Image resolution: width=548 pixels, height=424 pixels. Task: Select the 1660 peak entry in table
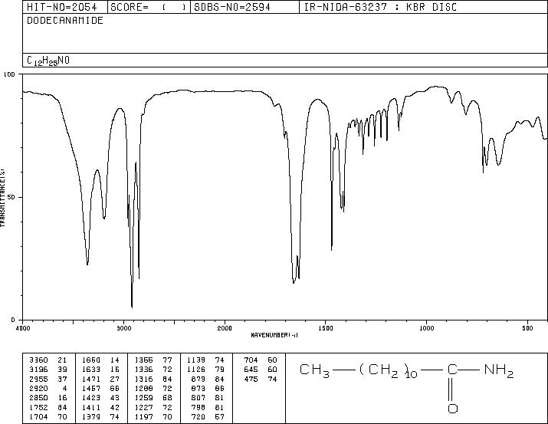coord(100,360)
